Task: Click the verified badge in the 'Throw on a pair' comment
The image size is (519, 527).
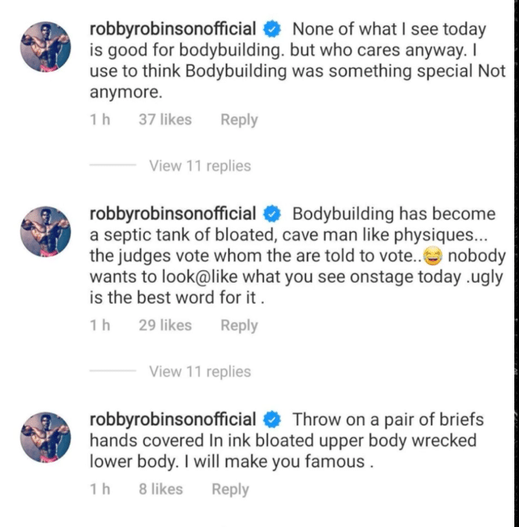Action: point(272,420)
